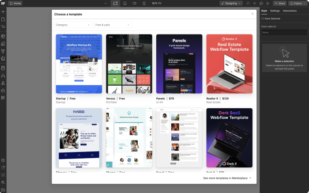Click the Startup | Free template title
The image size is (309, 193).
tap(66, 98)
